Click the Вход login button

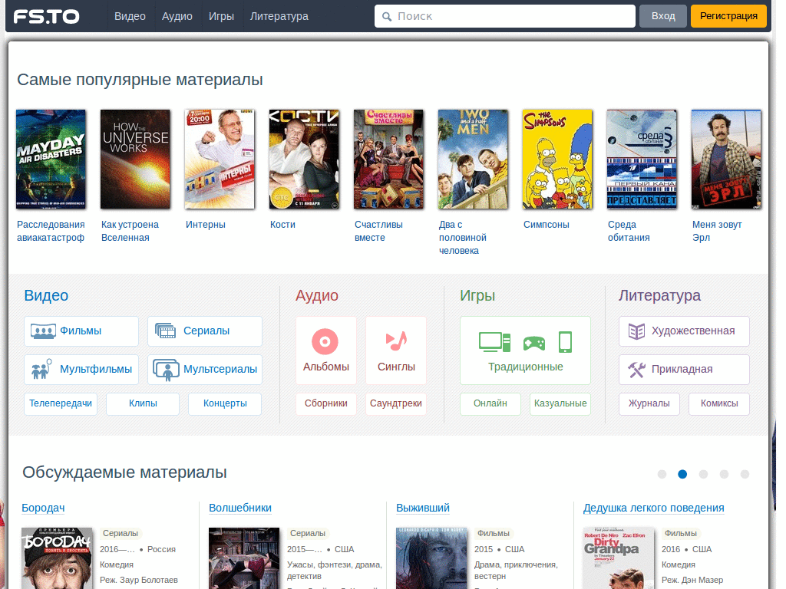pyautogui.click(x=663, y=16)
